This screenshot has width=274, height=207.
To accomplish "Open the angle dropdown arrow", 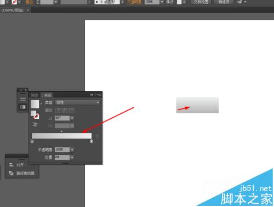I will pos(72,118).
